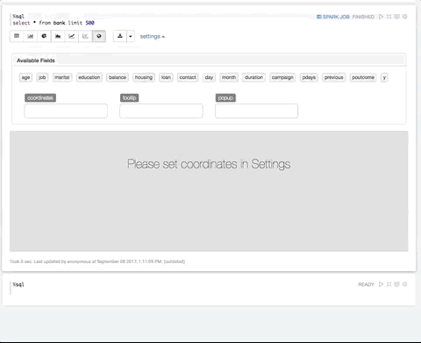
Task: Select the scatter chart visualization
Action: coord(85,36)
